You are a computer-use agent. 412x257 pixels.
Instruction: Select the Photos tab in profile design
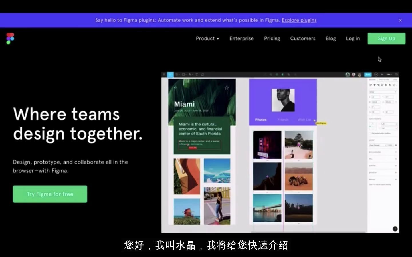(x=261, y=119)
